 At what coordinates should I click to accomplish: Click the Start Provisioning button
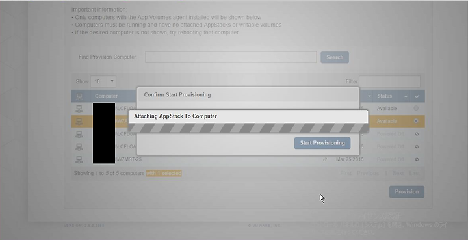322,143
